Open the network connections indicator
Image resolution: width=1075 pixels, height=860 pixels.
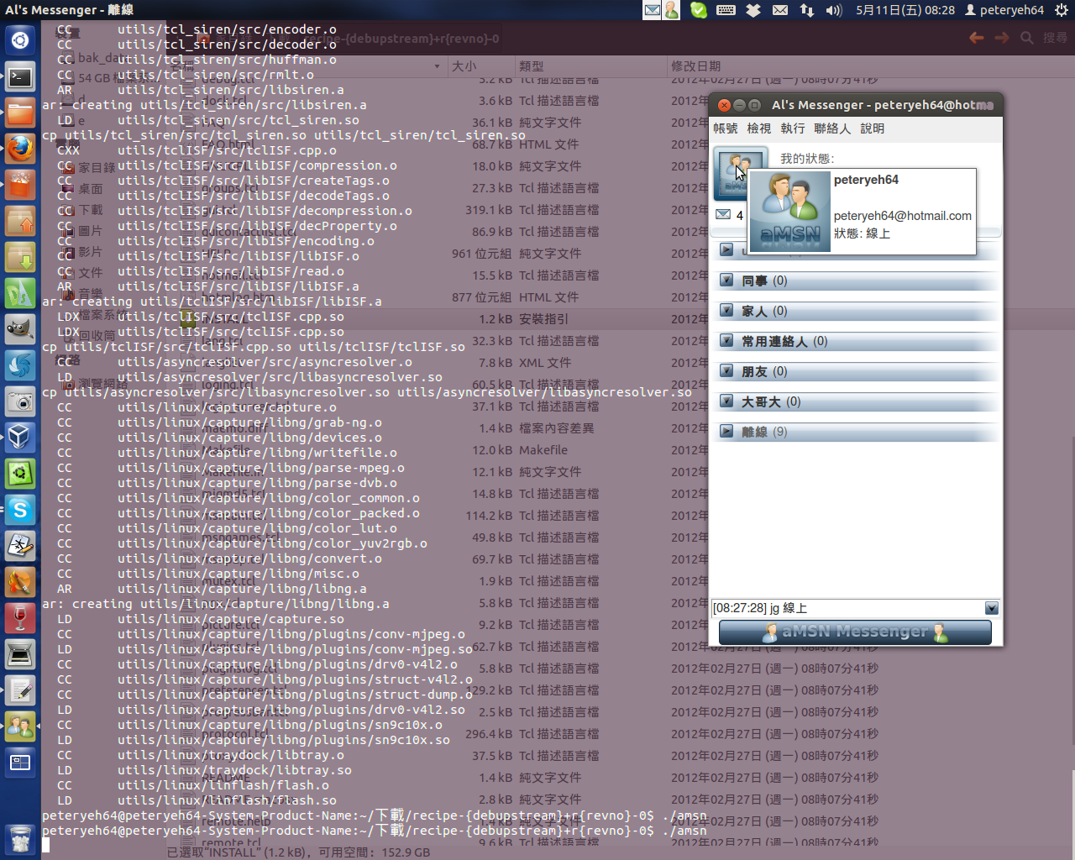coord(807,10)
